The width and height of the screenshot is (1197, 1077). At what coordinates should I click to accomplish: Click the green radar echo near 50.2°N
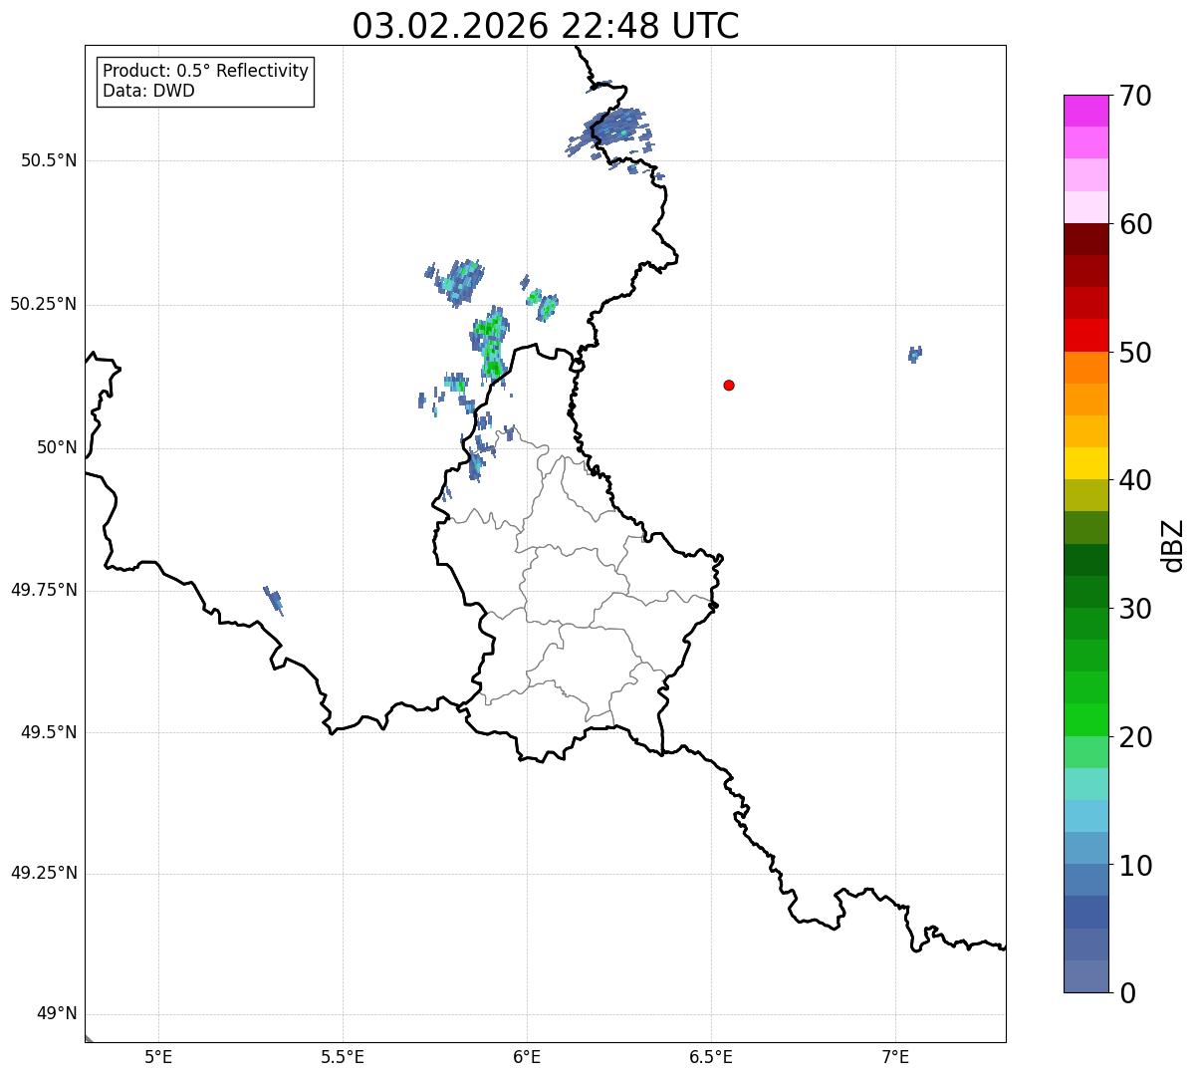coord(491,343)
